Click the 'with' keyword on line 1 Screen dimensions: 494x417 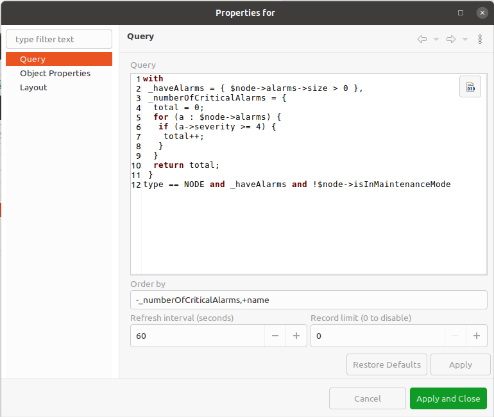click(x=153, y=79)
